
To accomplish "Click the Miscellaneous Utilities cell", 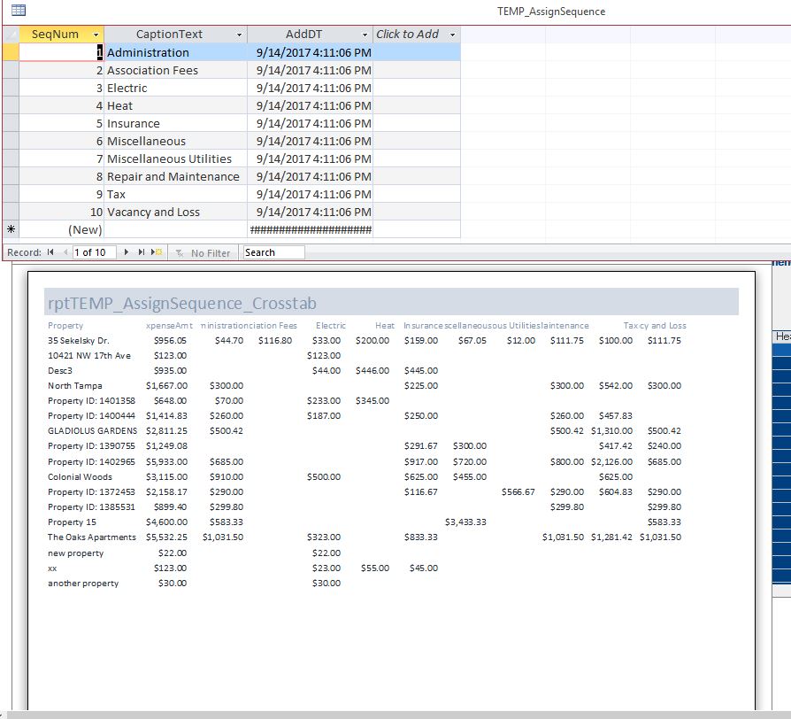I will (x=175, y=158).
